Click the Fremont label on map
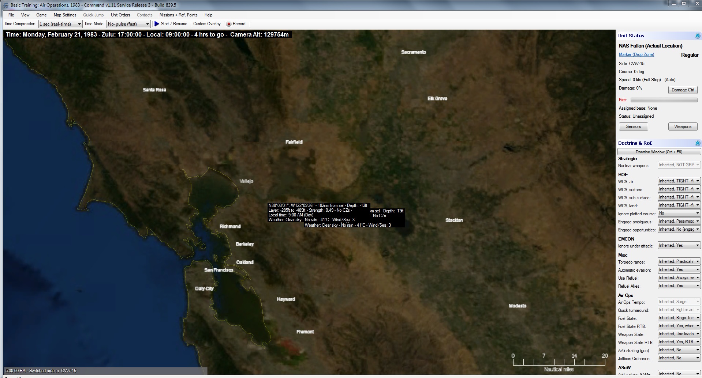702x378 pixels. pyautogui.click(x=305, y=332)
